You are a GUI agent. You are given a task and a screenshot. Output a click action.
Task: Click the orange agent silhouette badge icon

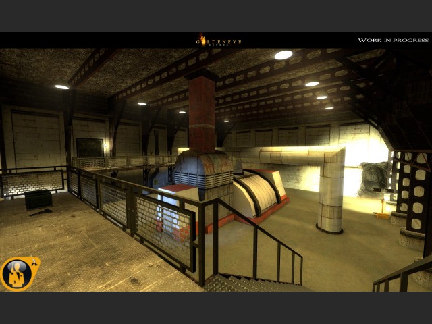click(x=20, y=273)
